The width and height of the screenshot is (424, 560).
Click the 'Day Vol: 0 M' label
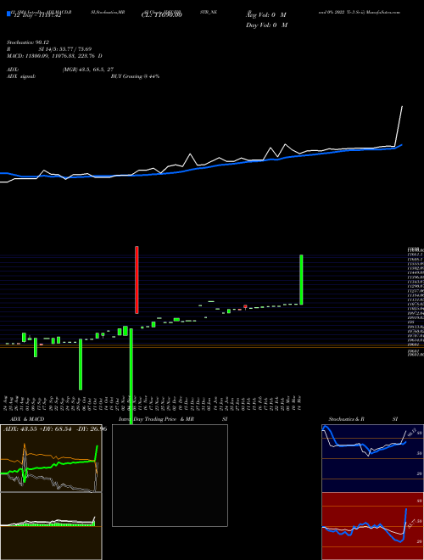point(266,25)
